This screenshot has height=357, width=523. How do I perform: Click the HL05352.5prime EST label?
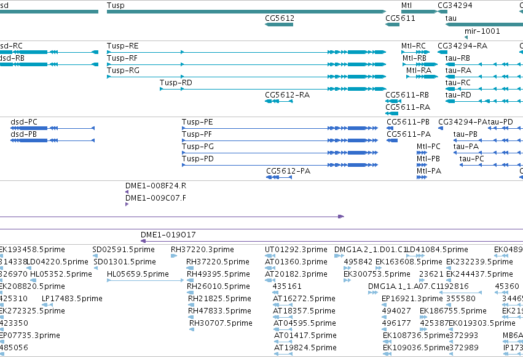(61, 274)
